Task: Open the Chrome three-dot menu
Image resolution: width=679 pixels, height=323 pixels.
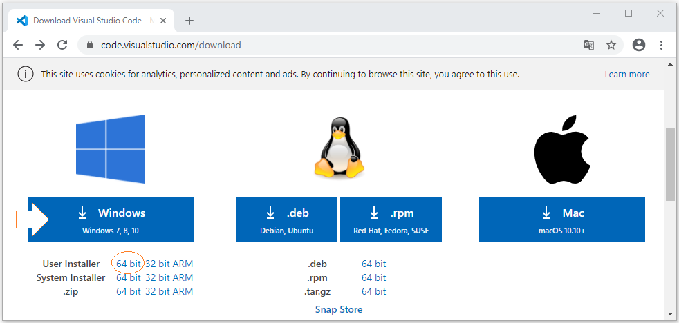Action: (661, 45)
